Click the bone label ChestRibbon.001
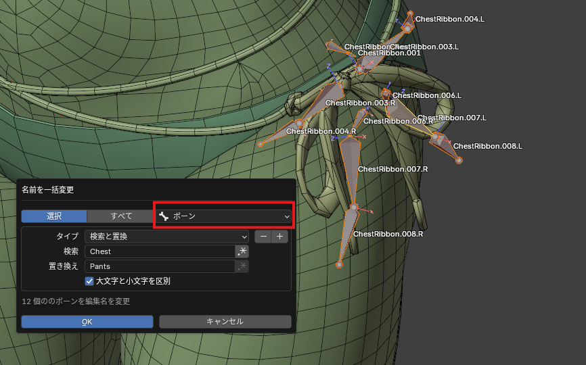The height and width of the screenshot is (365, 586). [389, 53]
